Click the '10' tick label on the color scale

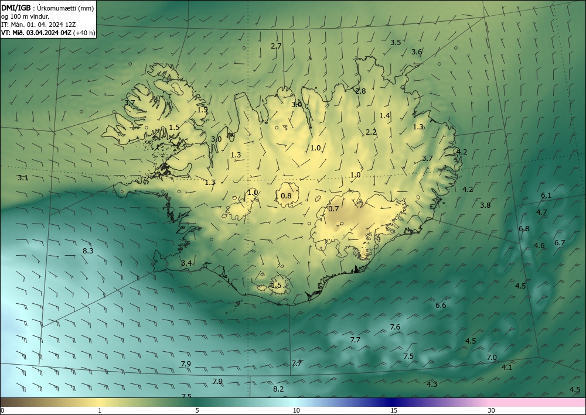point(296,411)
